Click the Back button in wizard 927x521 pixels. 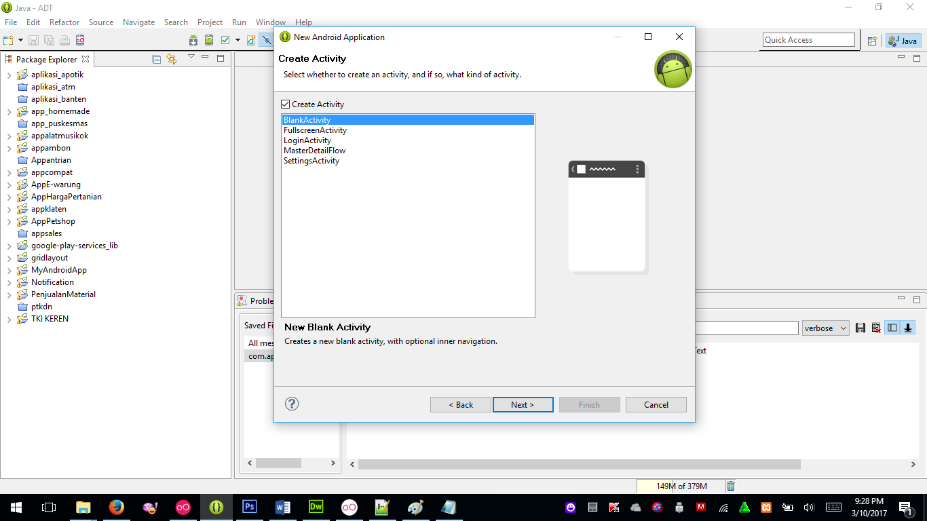pyautogui.click(x=461, y=405)
